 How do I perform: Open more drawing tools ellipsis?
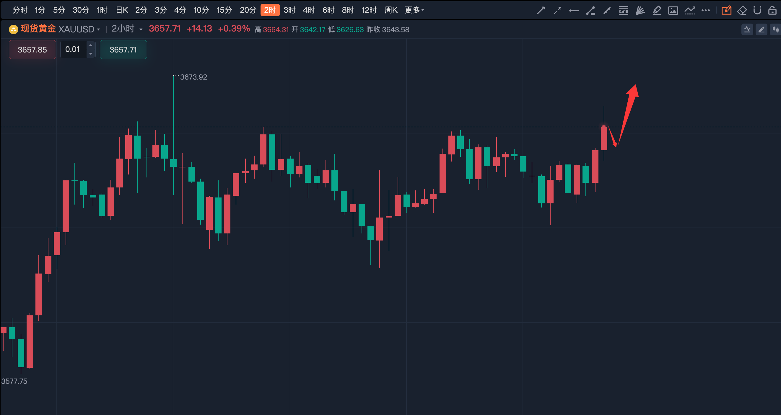click(705, 10)
